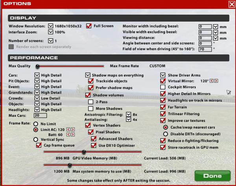Decrease the Virtual Mirror angle arrow
Image resolution: width=236 pixels, height=186 pixels.
pos(212,81)
